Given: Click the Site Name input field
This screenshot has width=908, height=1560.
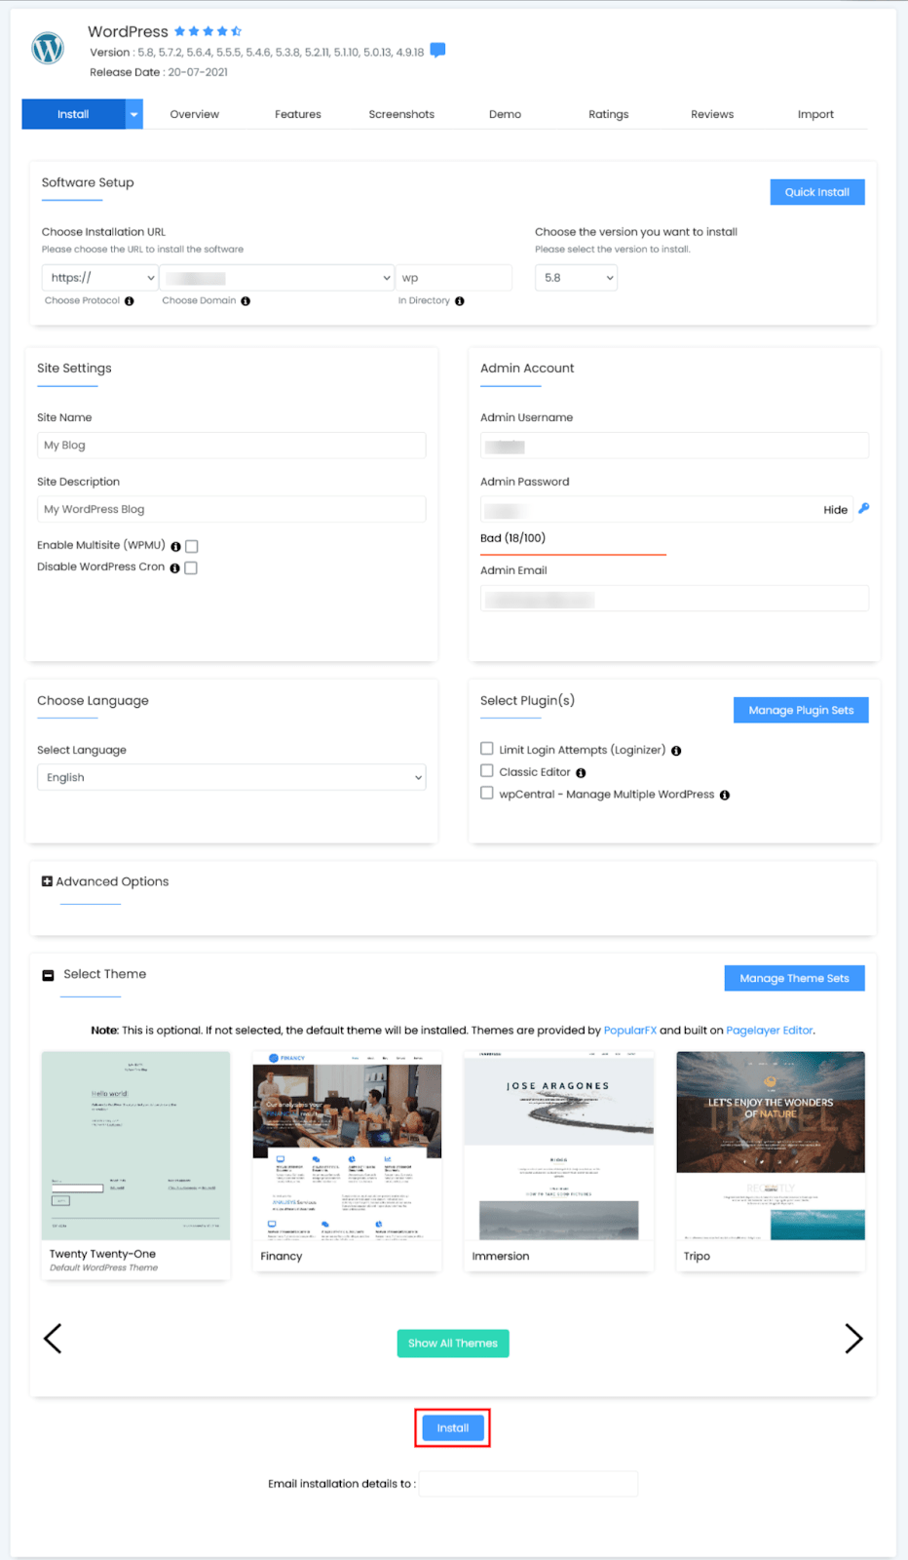Looking at the screenshot, I should coord(232,446).
